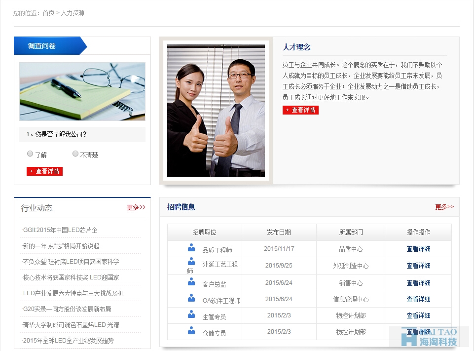This screenshot has width=474, height=351.
Task: Open news LED产业发展六大特点与三大挑战及机
Action: (x=73, y=293)
